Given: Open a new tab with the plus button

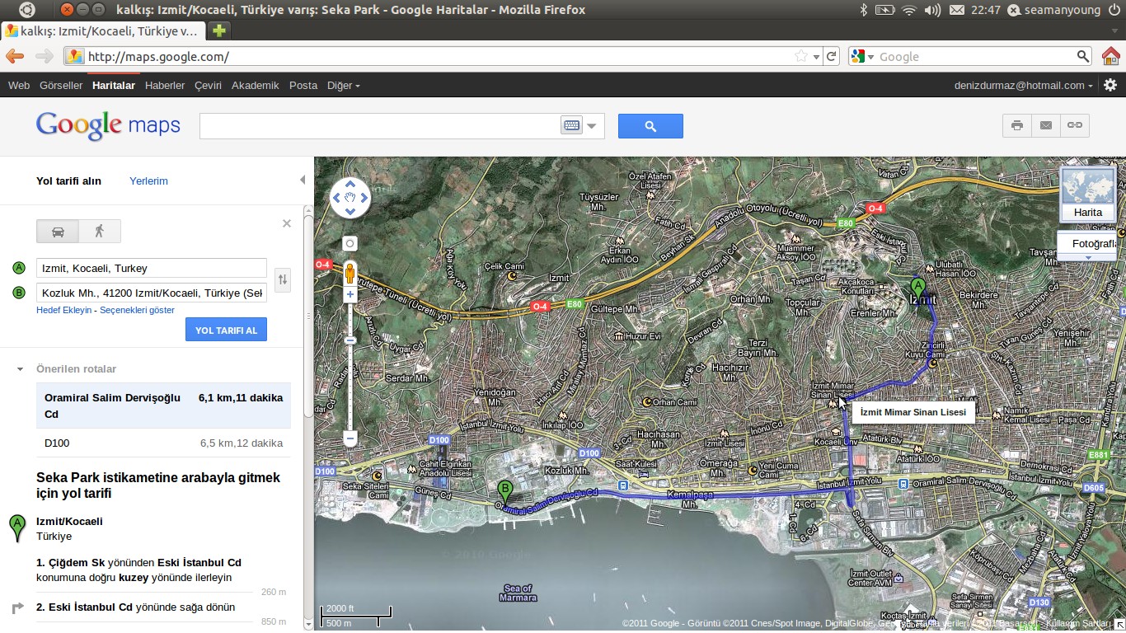Looking at the screenshot, I should 219,31.
